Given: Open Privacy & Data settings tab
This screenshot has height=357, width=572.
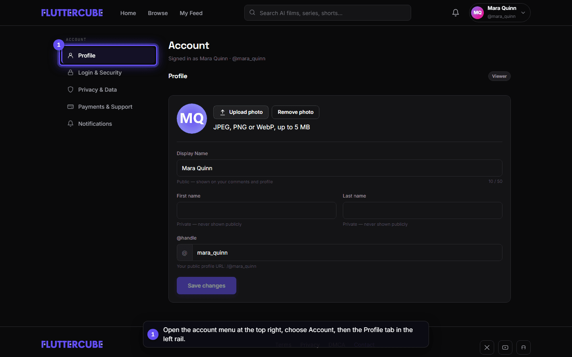Looking at the screenshot, I should pos(108,90).
